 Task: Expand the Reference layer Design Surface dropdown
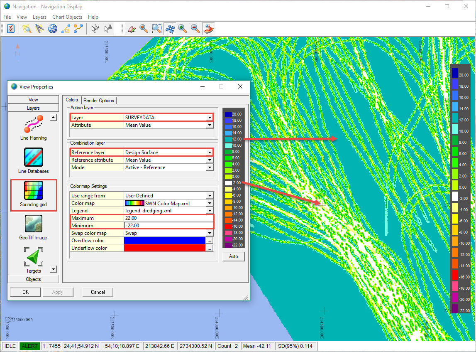210,153
